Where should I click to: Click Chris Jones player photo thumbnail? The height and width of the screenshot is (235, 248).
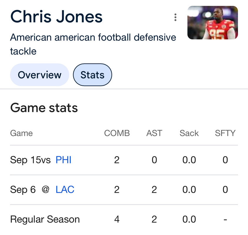pyautogui.click(x=212, y=23)
